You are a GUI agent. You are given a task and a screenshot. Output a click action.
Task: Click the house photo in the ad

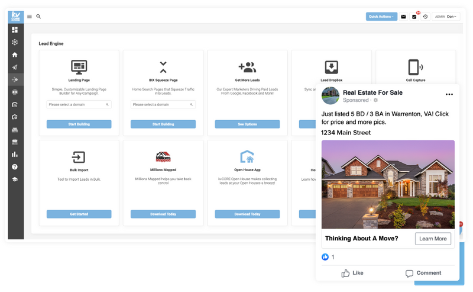point(388,184)
